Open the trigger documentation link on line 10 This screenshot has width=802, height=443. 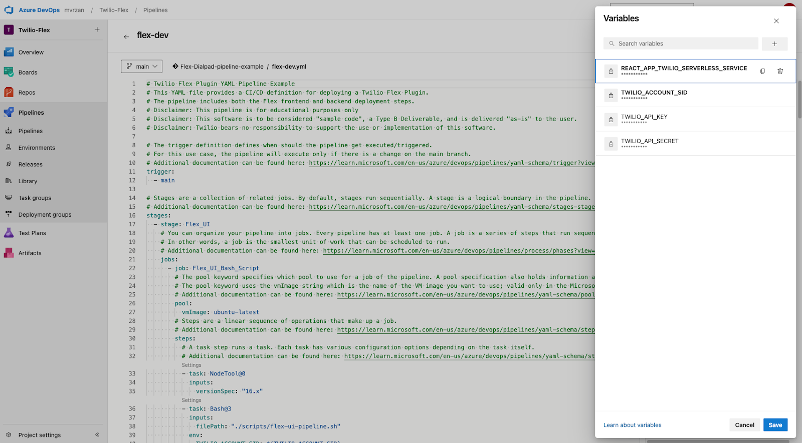pos(452,163)
